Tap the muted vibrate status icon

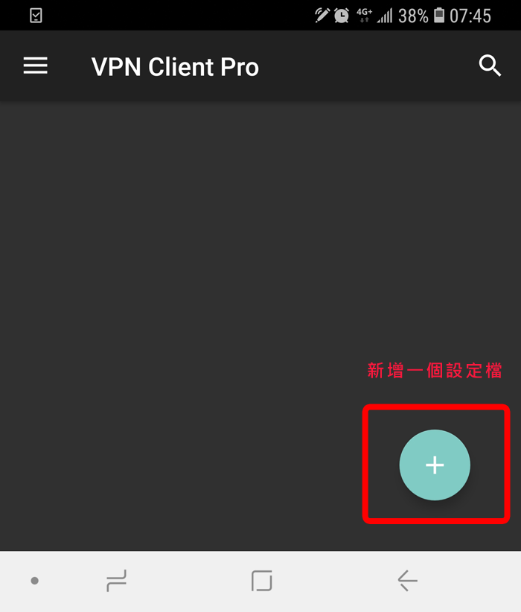click(x=322, y=15)
